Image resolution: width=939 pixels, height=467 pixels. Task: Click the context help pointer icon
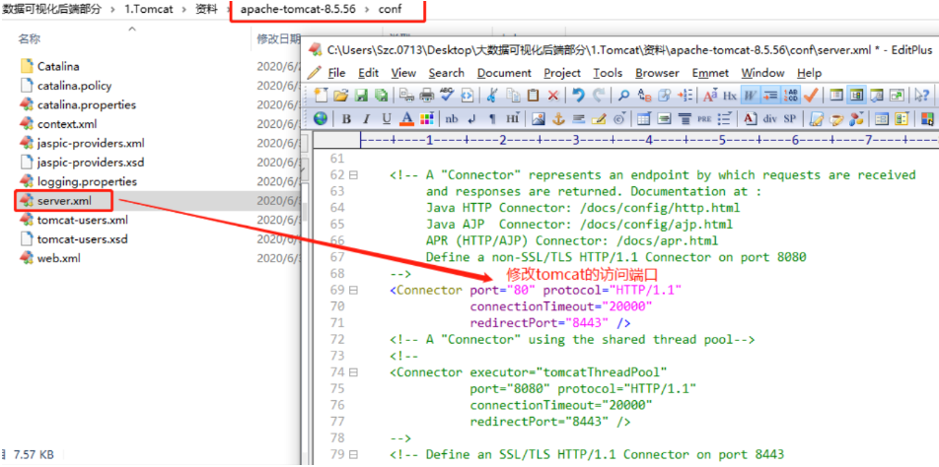point(922,95)
